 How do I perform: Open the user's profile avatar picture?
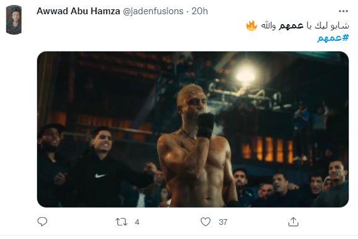click(x=14, y=20)
